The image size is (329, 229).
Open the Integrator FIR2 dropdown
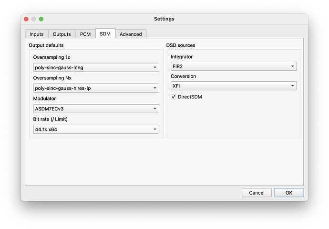[x=234, y=66]
